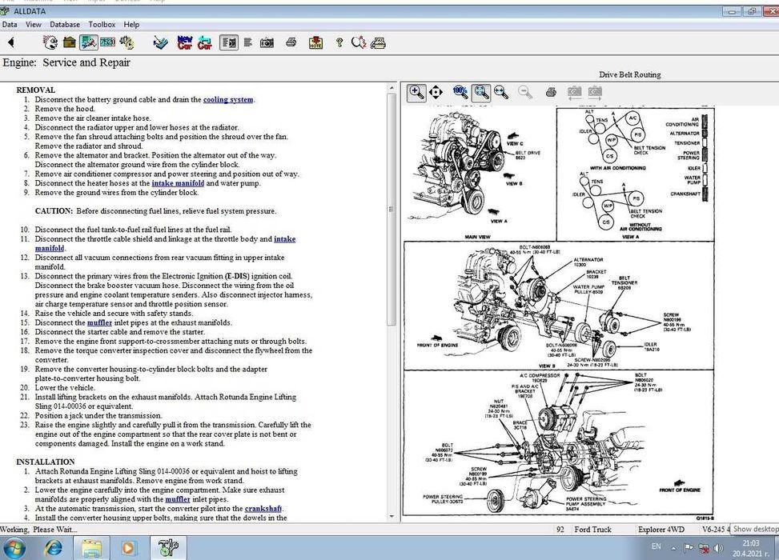Print the Drive Belt Routing diagram

551,92
